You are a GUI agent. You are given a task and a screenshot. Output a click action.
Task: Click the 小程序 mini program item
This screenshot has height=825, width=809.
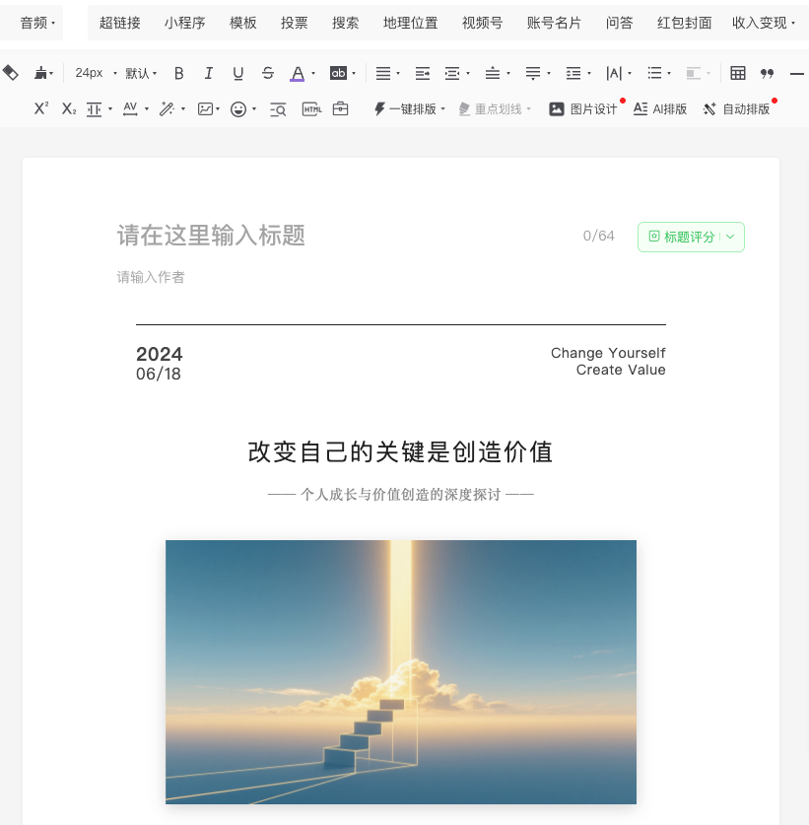point(184,23)
